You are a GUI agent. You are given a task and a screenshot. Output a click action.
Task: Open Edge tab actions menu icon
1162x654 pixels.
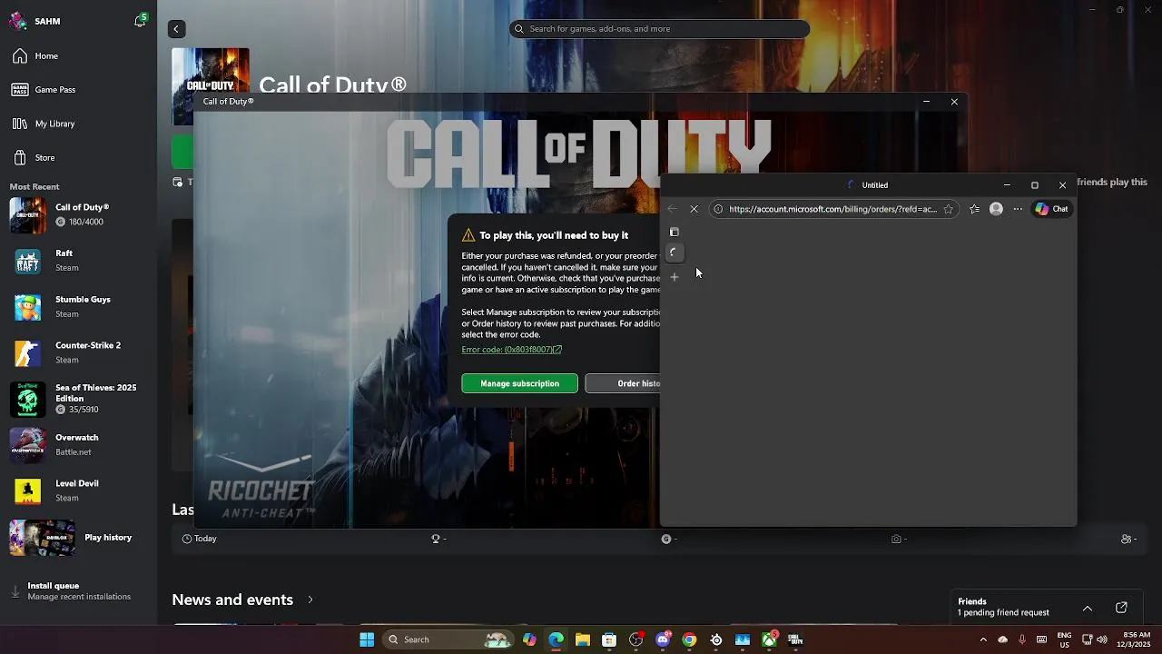(x=675, y=233)
